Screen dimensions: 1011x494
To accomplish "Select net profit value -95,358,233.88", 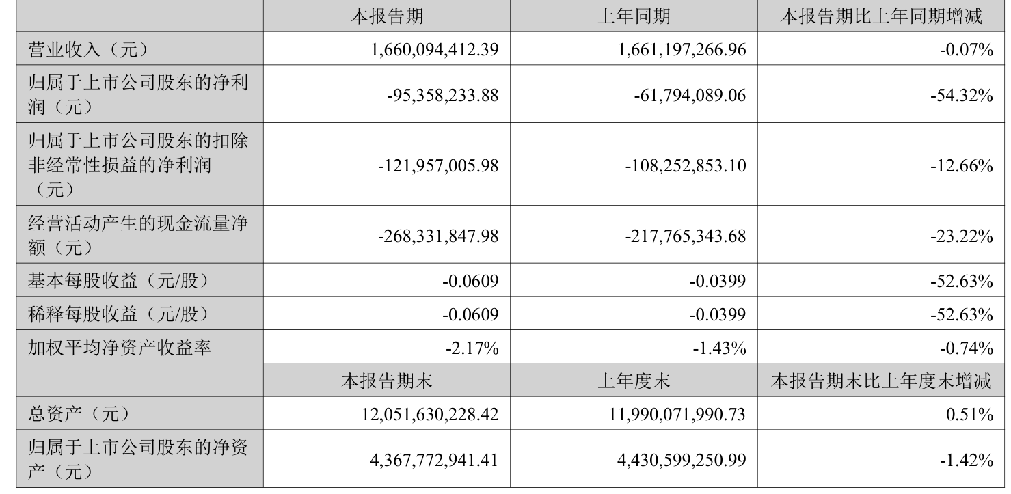I will (443, 95).
